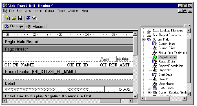This screenshot has width=197, height=106.
Task: Click the Page Number field icon
Action: [155, 57]
